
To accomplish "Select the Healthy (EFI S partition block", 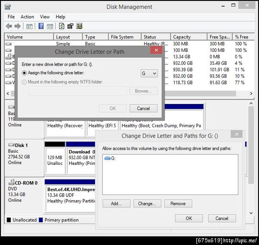I will tap(102, 126).
